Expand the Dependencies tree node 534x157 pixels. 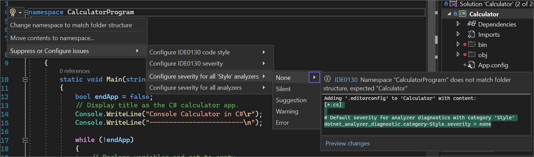pos(458,24)
